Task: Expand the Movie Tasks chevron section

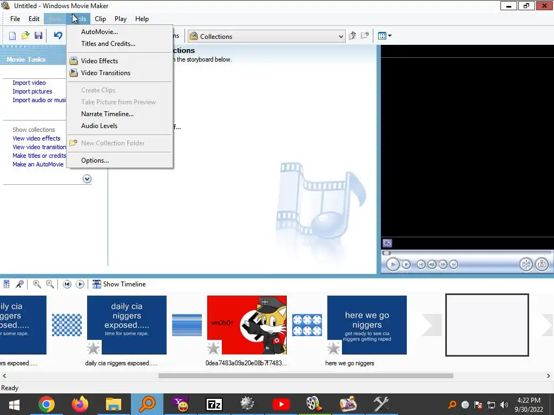Action: pyautogui.click(x=87, y=179)
